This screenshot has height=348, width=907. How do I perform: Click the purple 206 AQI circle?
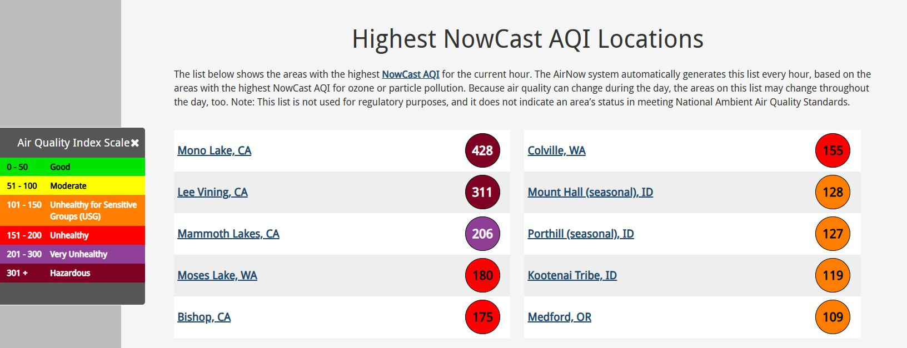click(x=482, y=234)
